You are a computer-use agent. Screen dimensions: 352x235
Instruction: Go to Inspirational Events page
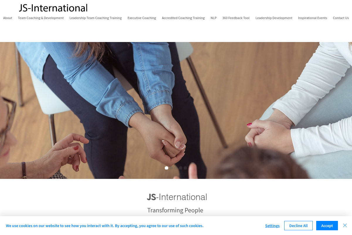(x=312, y=18)
